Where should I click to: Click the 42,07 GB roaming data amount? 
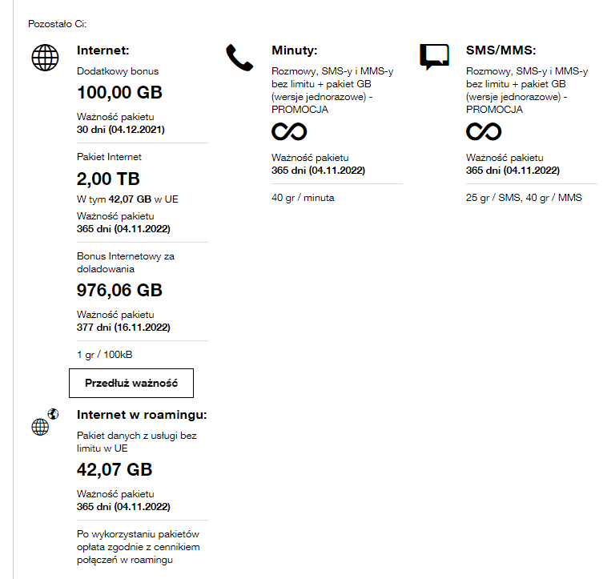(114, 469)
